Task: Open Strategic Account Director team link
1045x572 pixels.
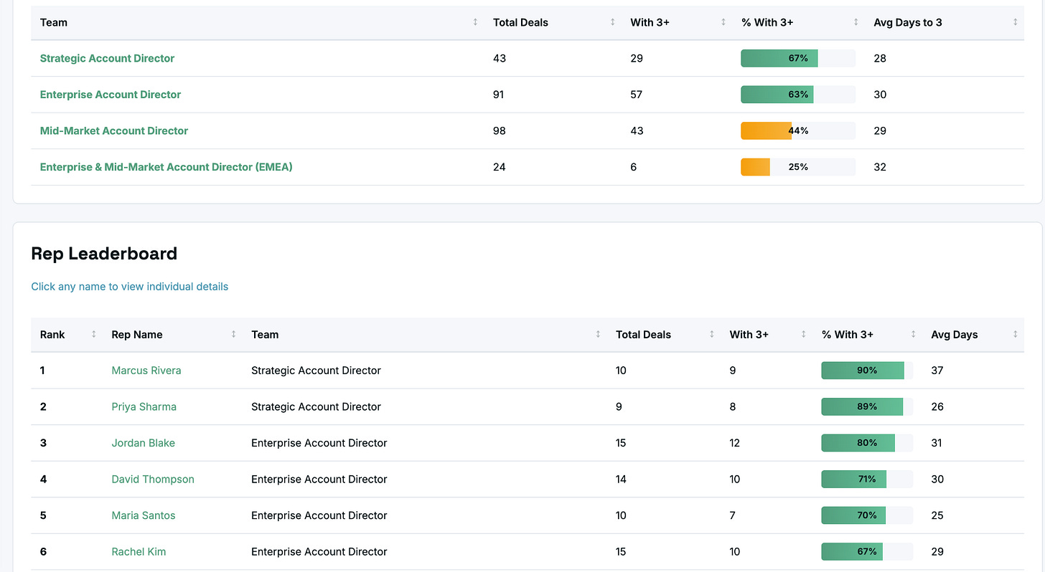Action: [x=107, y=58]
